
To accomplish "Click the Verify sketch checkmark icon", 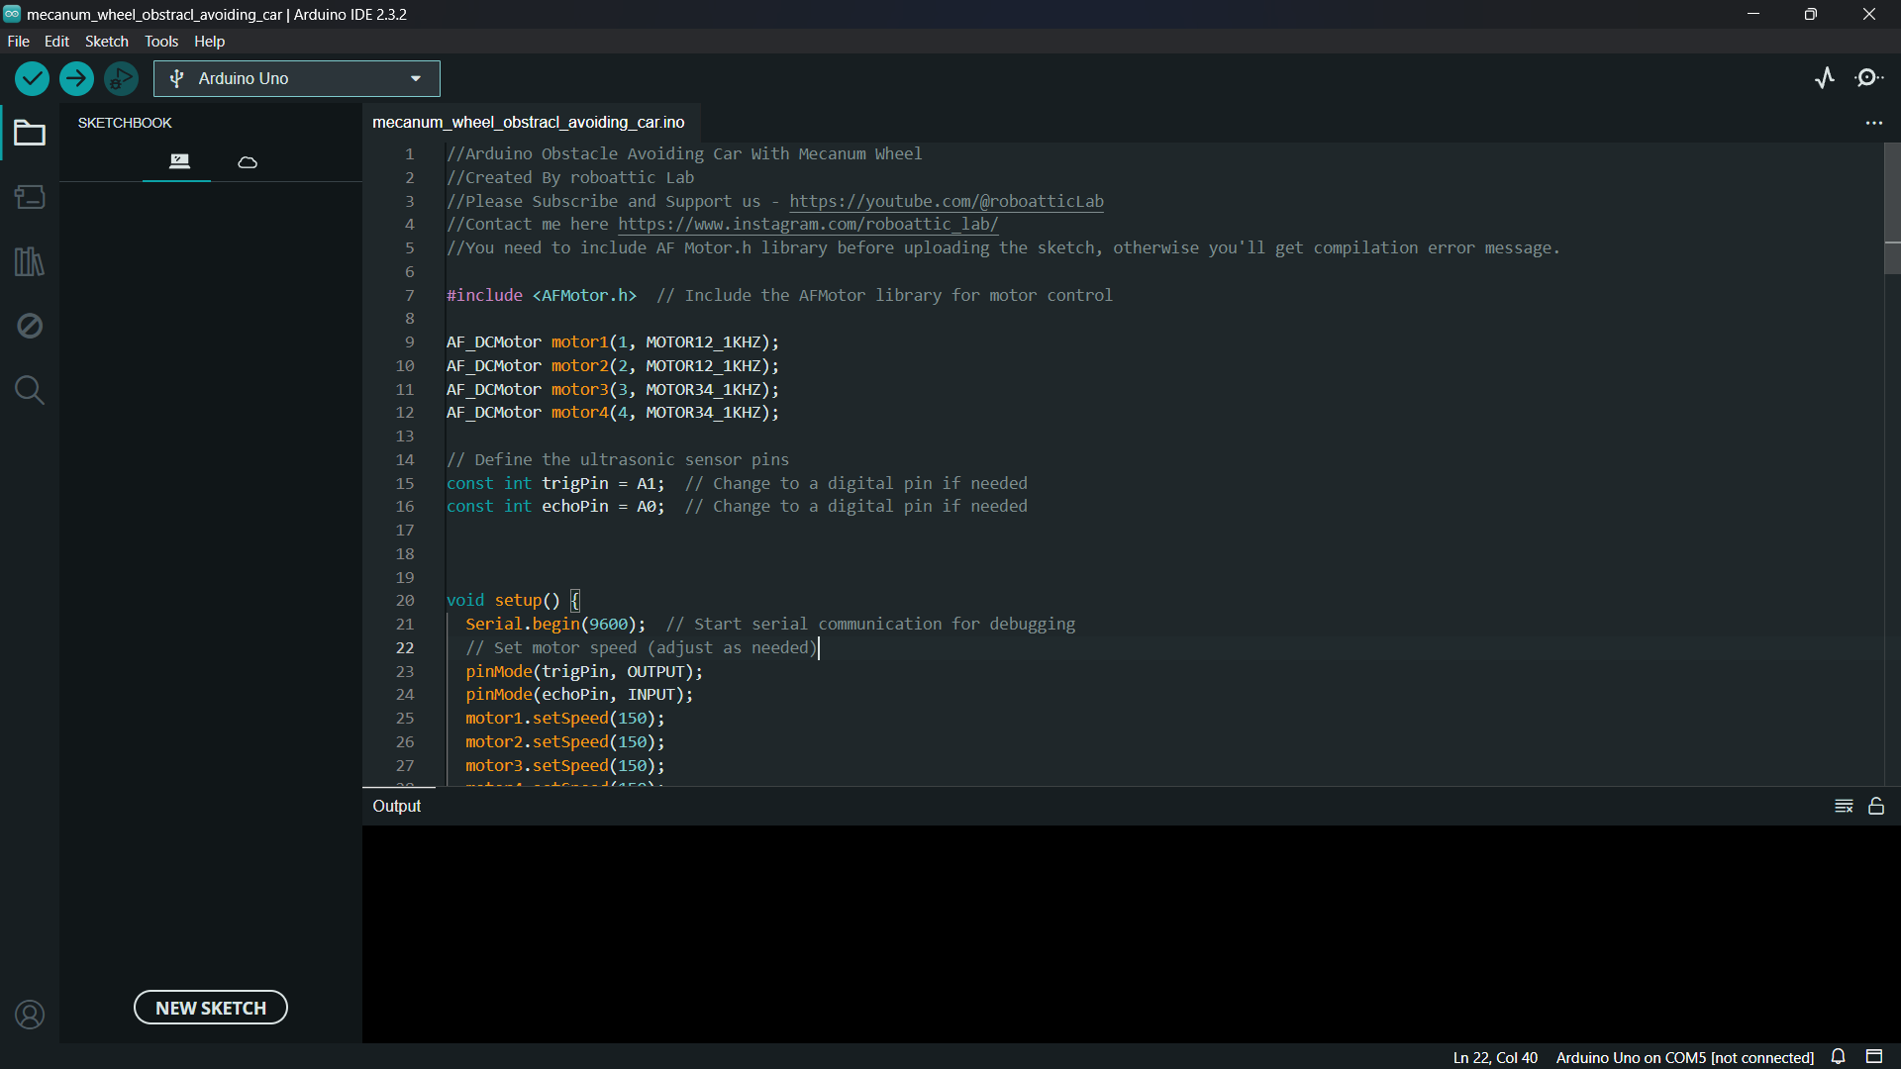I will pos(32,78).
